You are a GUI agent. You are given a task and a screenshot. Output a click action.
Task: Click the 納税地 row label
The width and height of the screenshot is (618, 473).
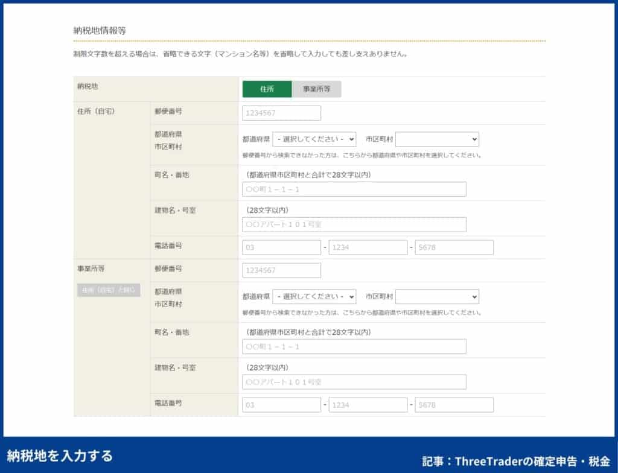(88, 86)
